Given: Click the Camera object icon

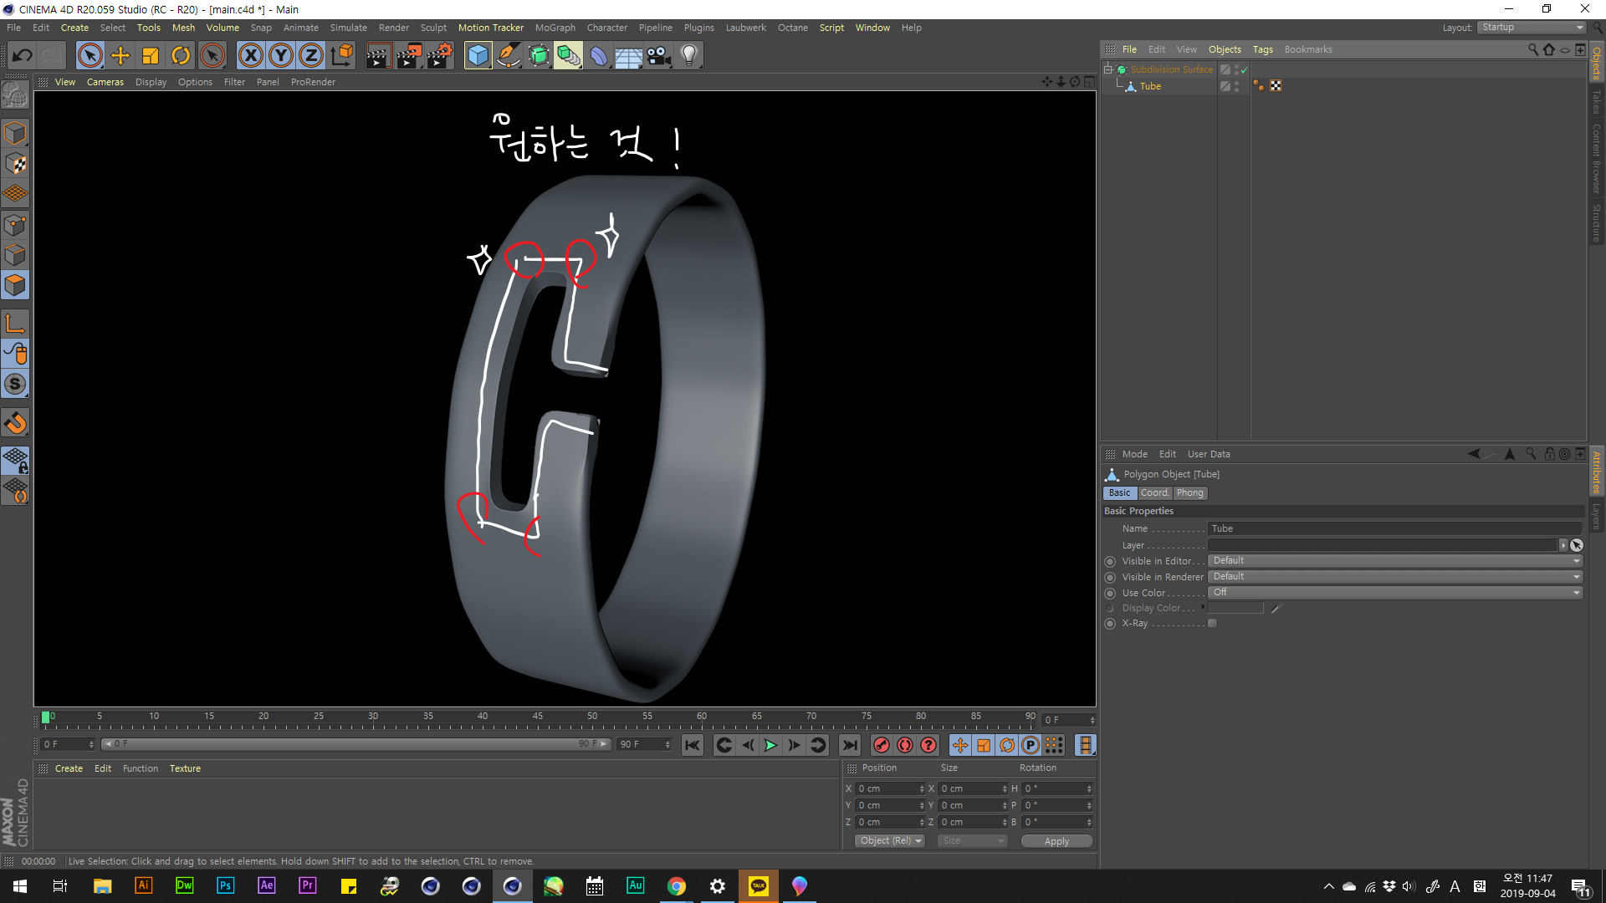Looking at the screenshot, I should [x=659, y=56].
